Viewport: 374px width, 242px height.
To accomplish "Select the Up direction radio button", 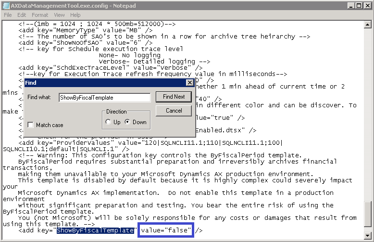I will click(x=108, y=122).
